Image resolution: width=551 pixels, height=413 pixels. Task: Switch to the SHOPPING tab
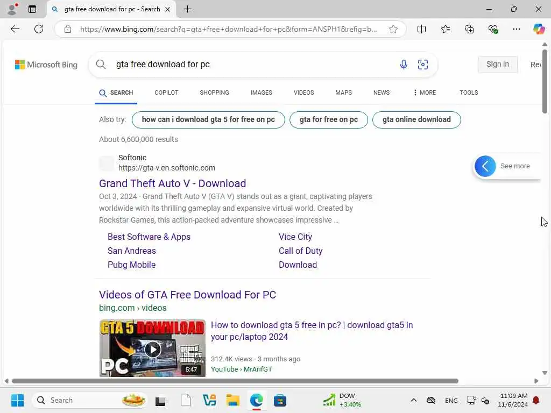click(214, 92)
